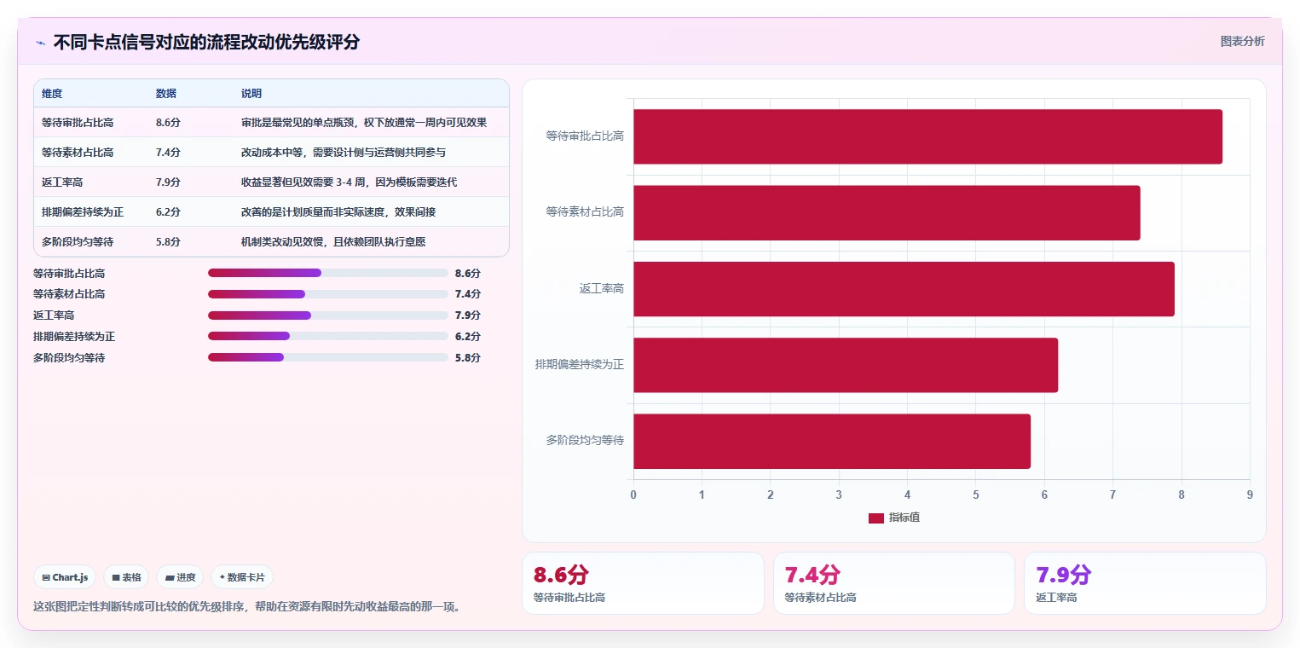Image resolution: width=1300 pixels, height=648 pixels.
Task: Click the 维度 column header
Action: 52,93
